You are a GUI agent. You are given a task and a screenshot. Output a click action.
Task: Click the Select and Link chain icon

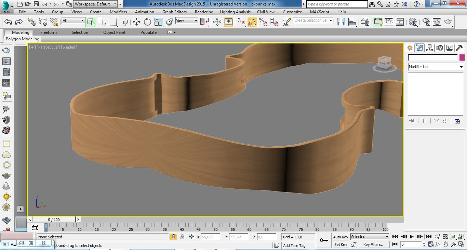pyautogui.click(x=32, y=22)
